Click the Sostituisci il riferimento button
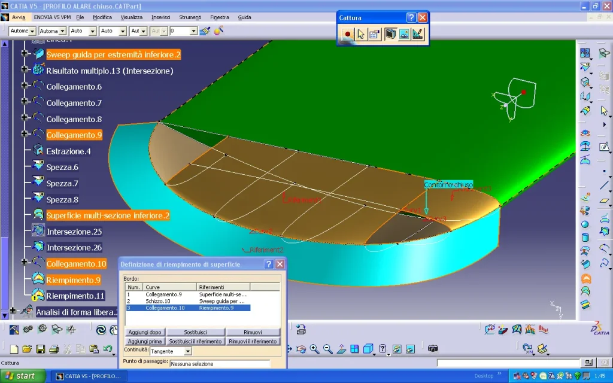This screenshot has height=383, width=613. pos(195,341)
